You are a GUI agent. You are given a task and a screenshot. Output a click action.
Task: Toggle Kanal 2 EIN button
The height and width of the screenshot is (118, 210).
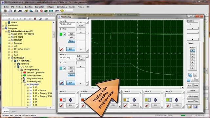71,83
